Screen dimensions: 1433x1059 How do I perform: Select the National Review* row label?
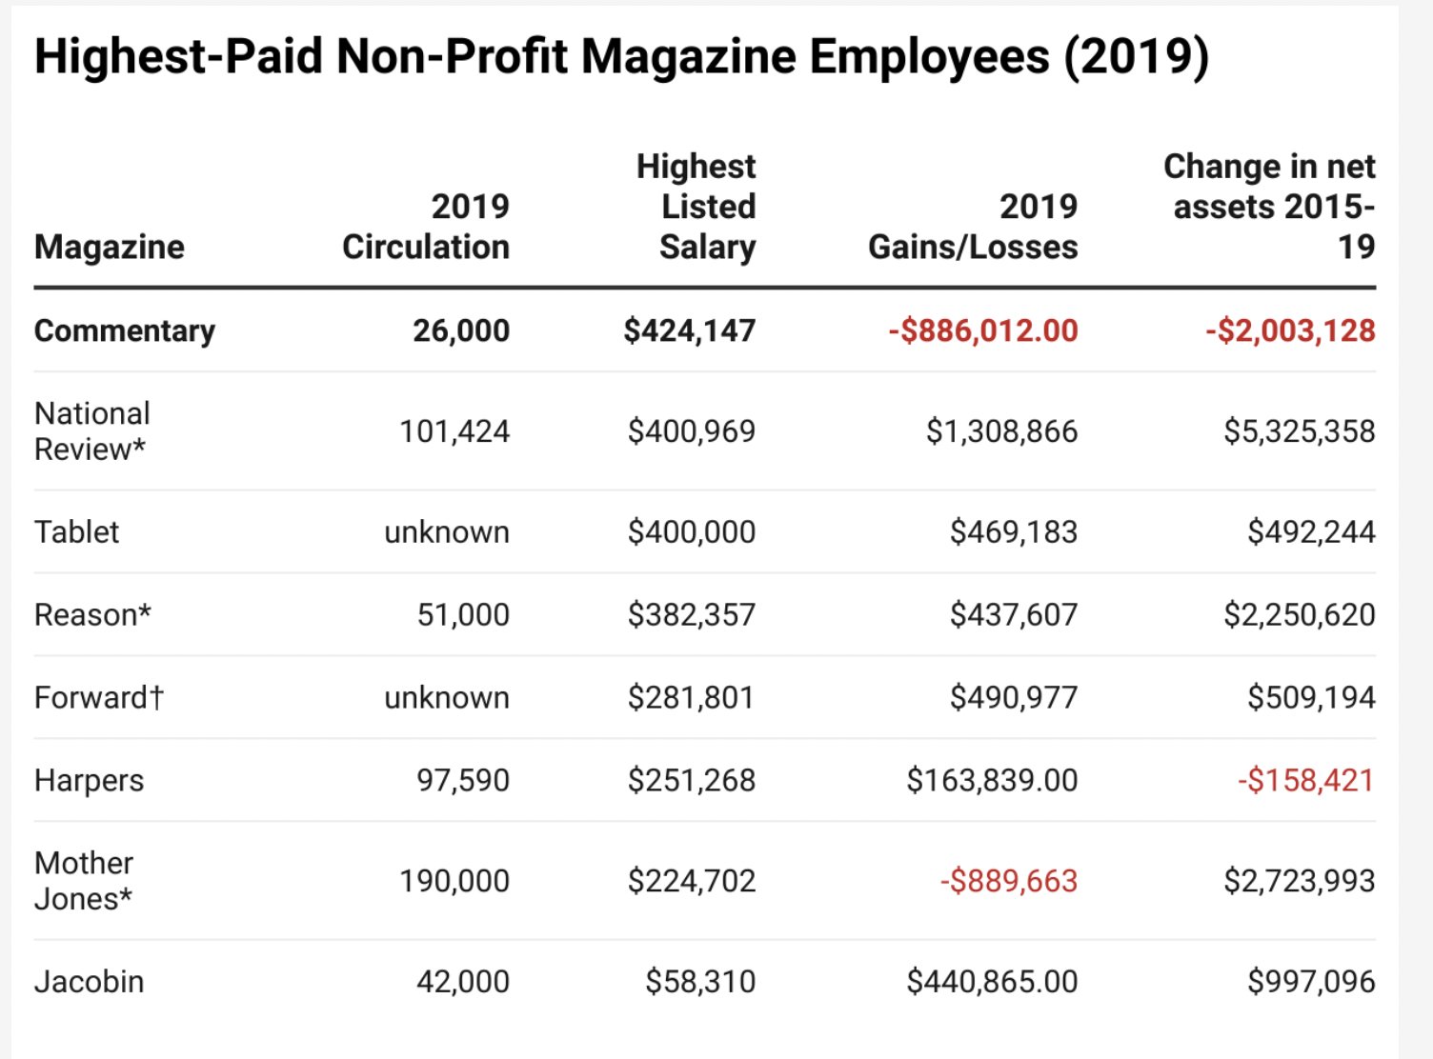pyautogui.click(x=92, y=431)
